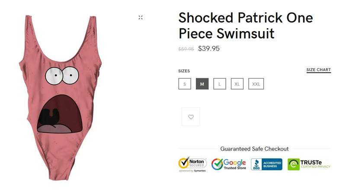This screenshot has height=192, width=346.
Task: Click the pink swimsuit product image
Action: [60, 98]
